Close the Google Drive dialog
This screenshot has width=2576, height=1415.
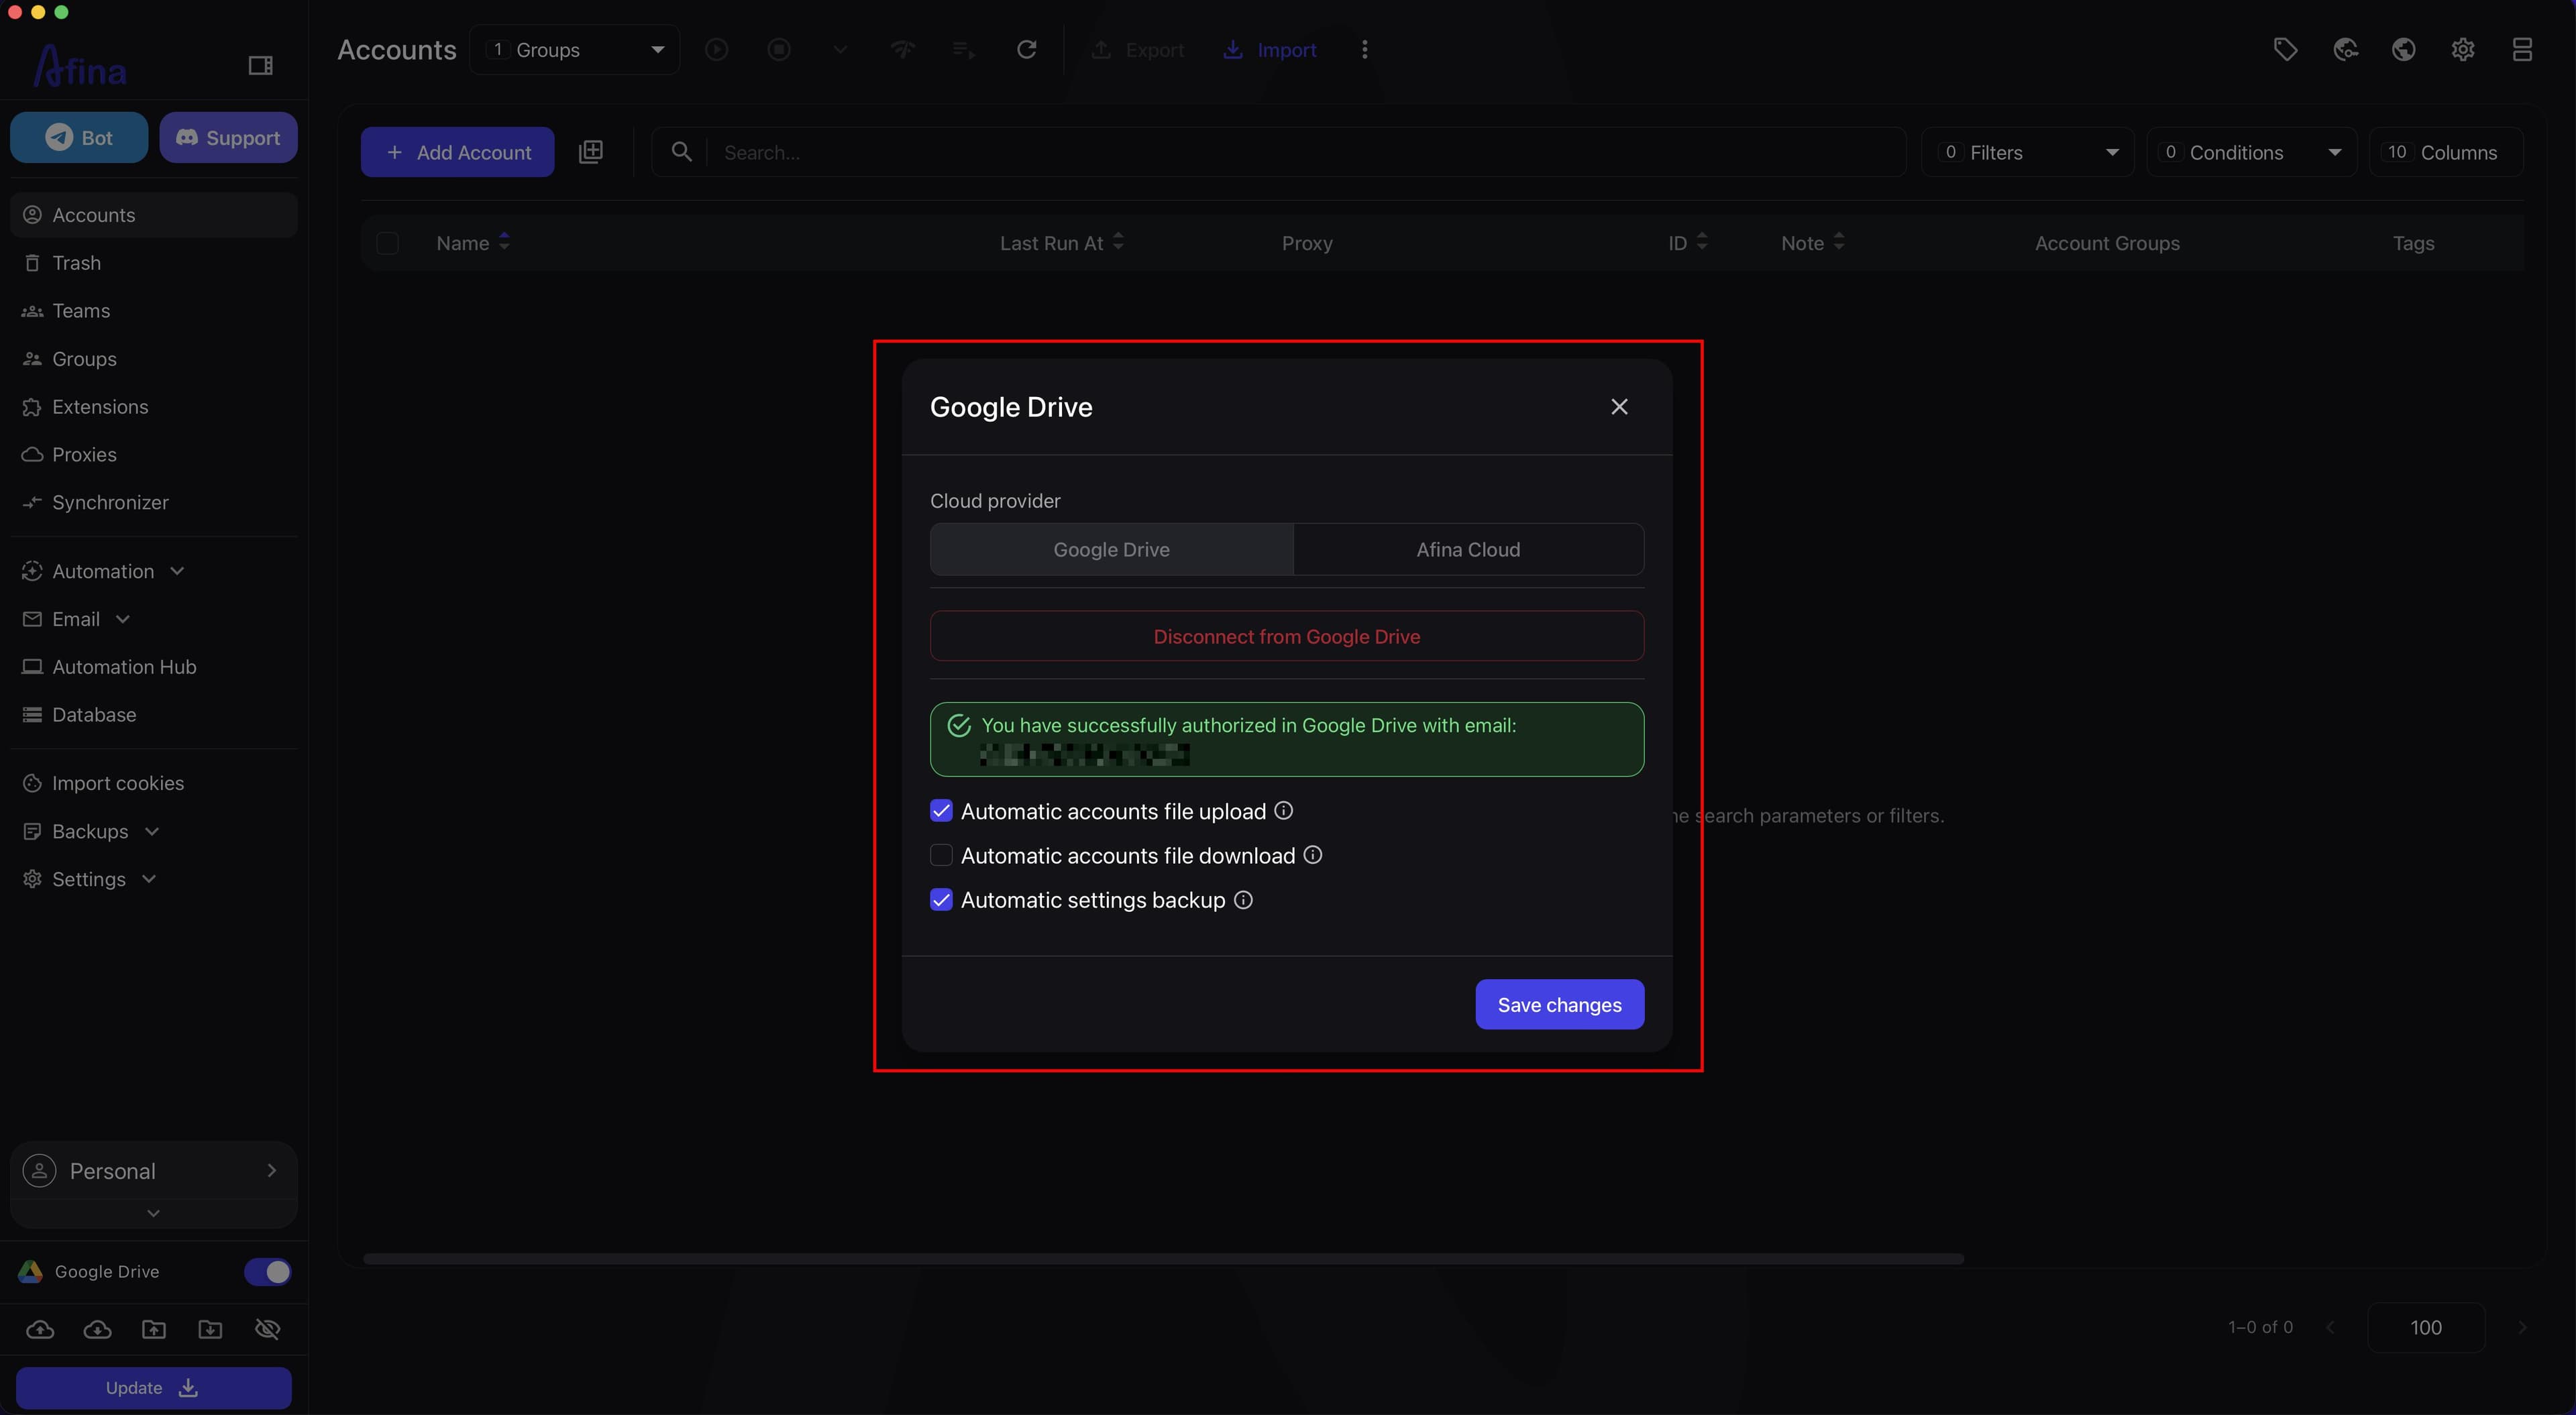pos(1619,407)
